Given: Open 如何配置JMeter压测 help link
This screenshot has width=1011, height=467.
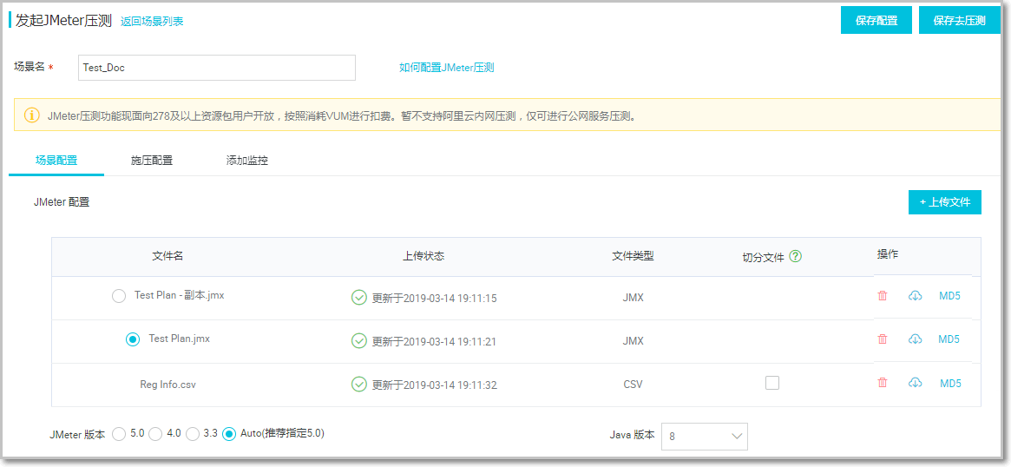Looking at the screenshot, I should click(447, 67).
